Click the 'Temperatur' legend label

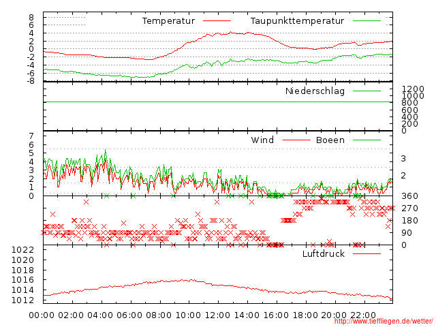[x=168, y=21]
